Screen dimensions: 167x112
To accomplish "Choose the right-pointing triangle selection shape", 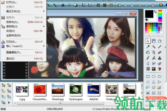I will 159,82.
